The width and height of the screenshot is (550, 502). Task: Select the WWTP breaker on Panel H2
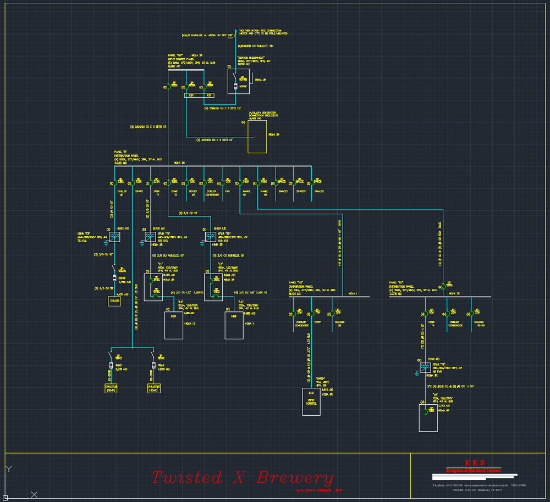pos(311,314)
